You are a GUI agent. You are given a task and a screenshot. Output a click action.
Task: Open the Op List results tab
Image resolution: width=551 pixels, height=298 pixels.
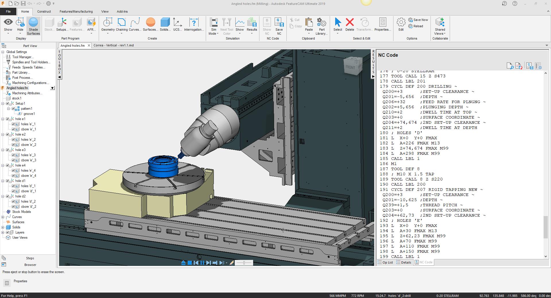385,262
